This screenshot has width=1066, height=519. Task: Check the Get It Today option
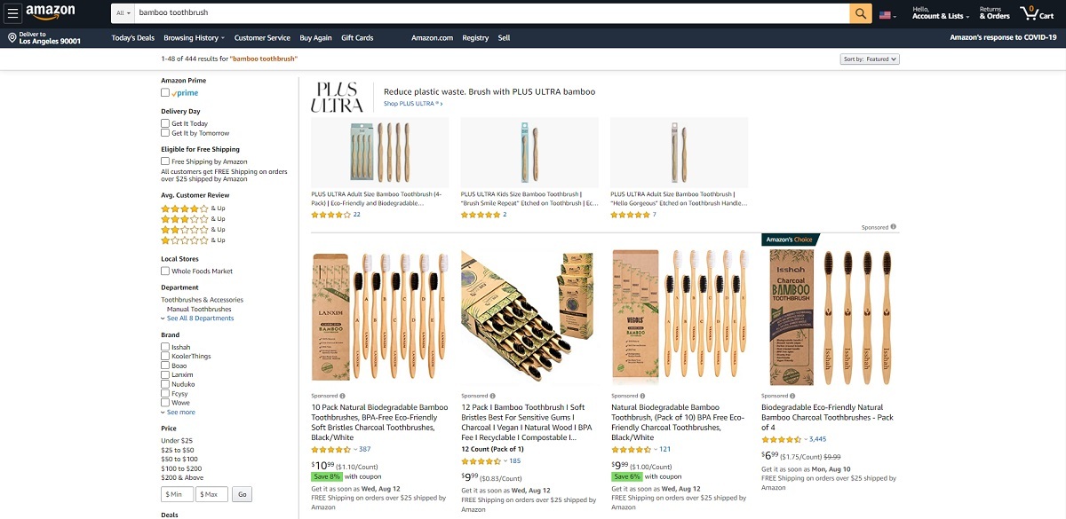tap(165, 123)
